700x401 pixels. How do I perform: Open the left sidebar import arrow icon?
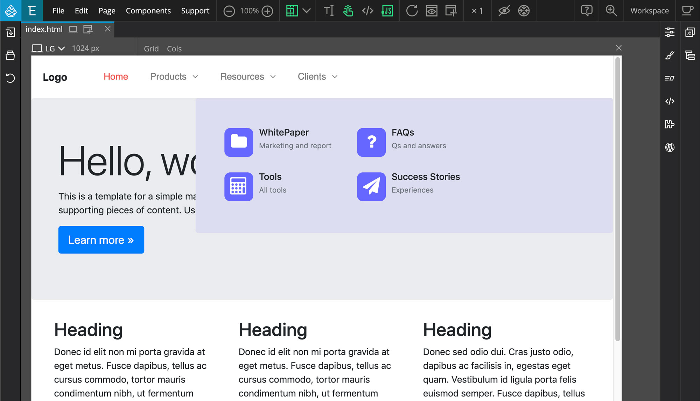click(x=10, y=32)
